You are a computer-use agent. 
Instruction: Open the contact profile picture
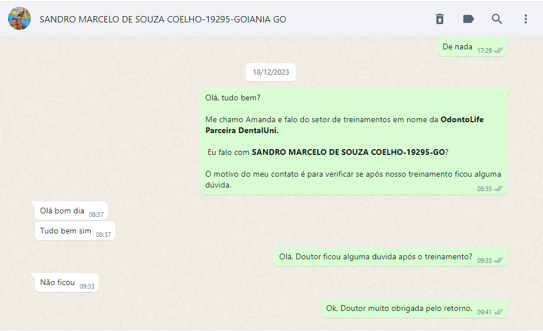pyautogui.click(x=19, y=18)
